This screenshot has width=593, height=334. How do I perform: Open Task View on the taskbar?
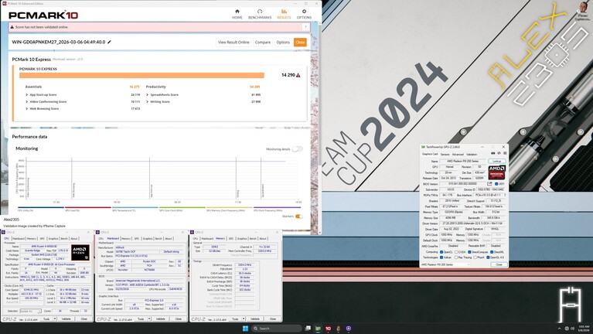308,329
